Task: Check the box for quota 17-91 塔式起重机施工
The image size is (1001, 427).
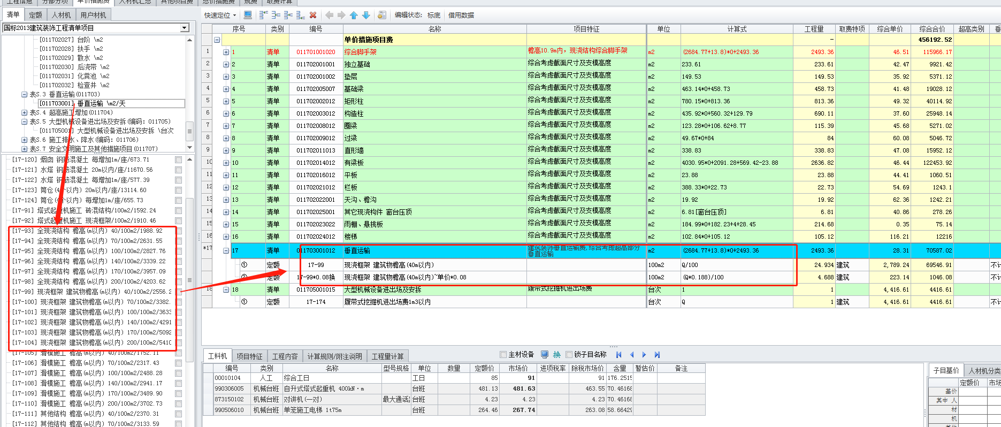Action: coord(178,210)
